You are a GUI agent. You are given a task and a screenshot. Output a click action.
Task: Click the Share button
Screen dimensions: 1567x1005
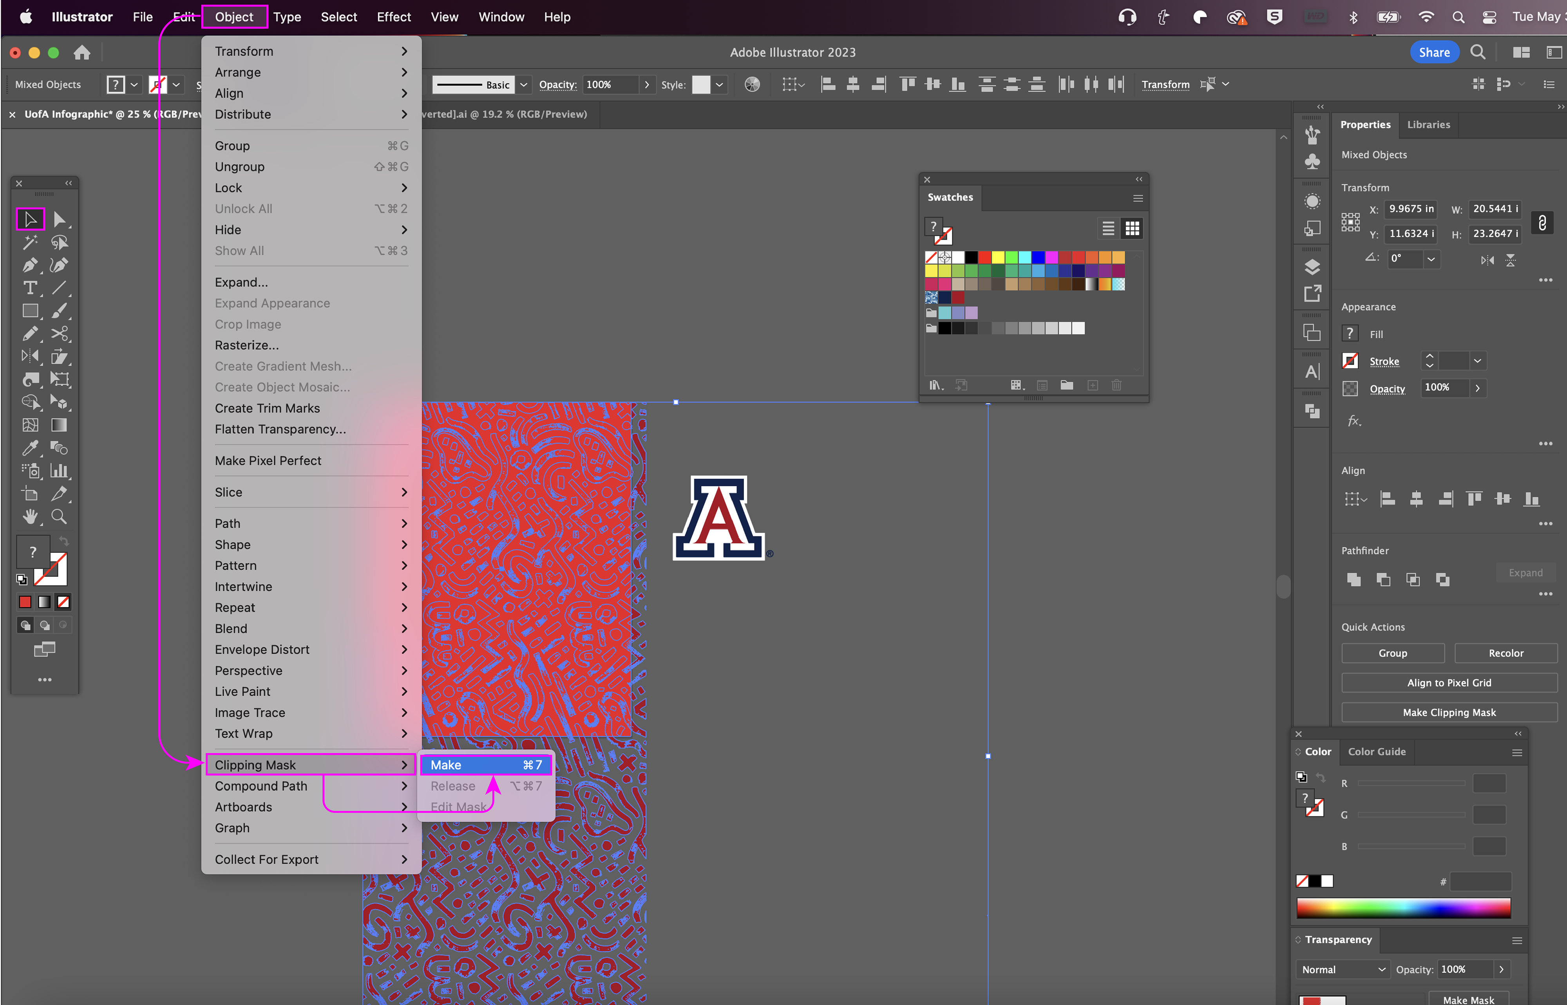coord(1434,52)
